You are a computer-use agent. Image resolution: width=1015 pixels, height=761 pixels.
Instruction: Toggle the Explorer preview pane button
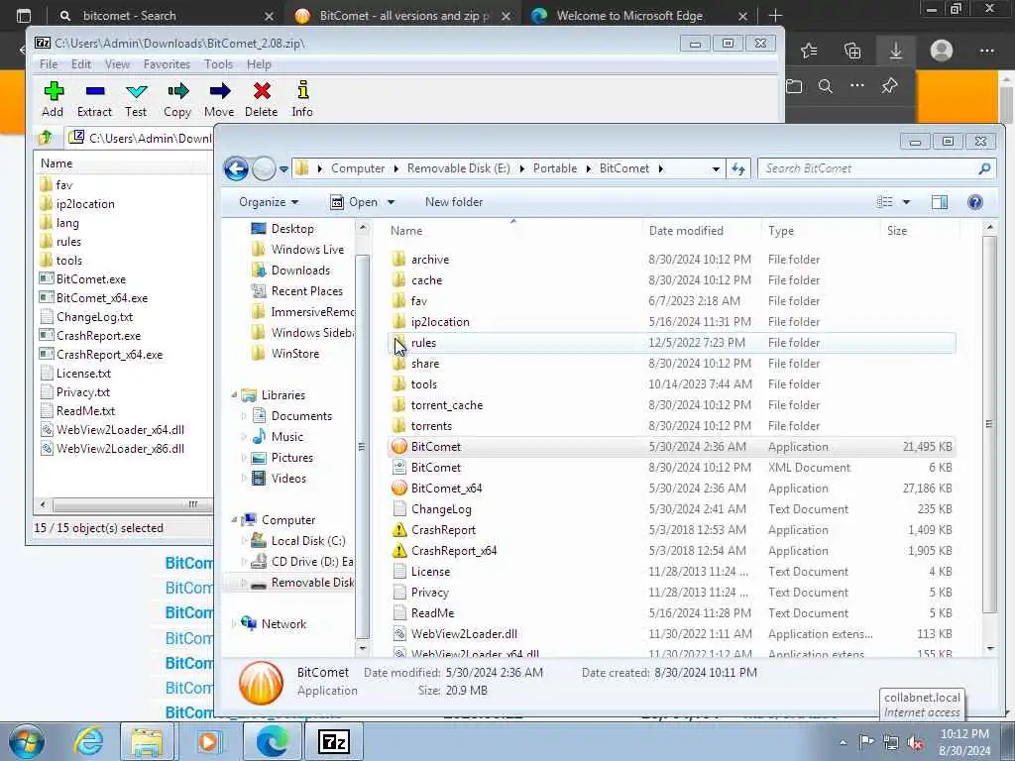[940, 202]
